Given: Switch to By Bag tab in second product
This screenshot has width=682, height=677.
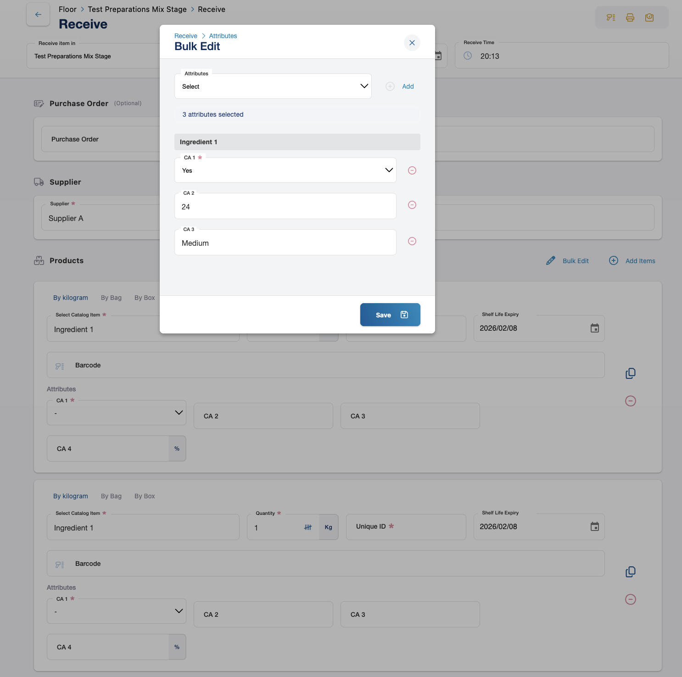Looking at the screenshot, I should point(111,496).
